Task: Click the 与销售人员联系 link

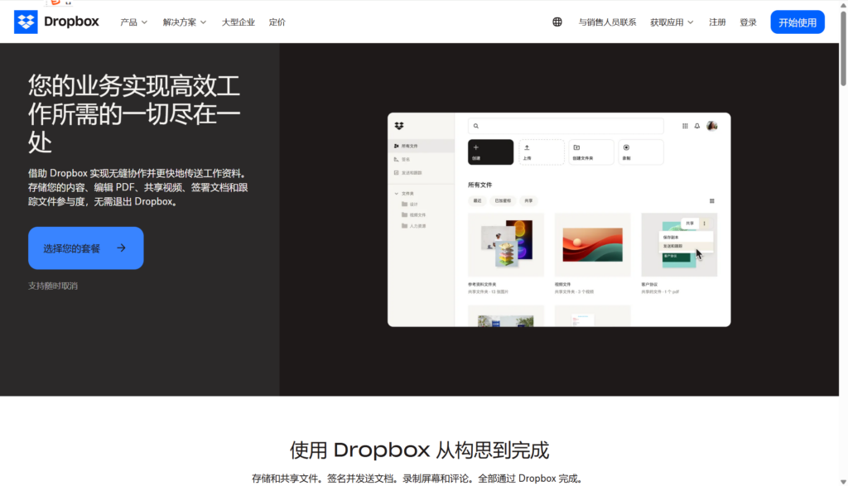Action: [607, 22]
